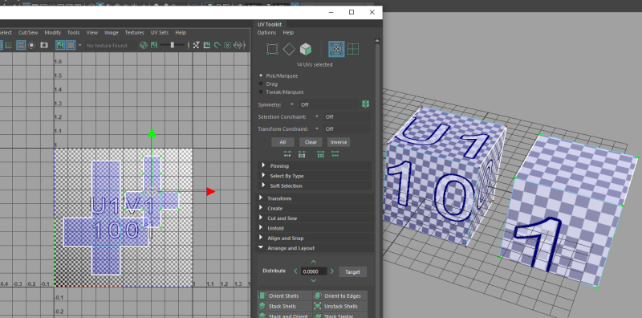
Task: Select UV selection mode icon
Action: [336, 49]
